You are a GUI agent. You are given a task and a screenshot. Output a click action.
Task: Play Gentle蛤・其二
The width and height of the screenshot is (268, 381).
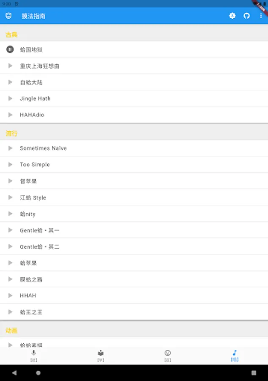pyautogui.click(x=10, y=246)
